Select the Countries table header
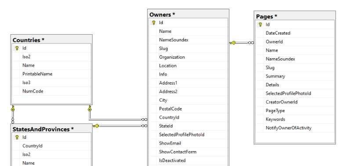 tap(51, 40)
